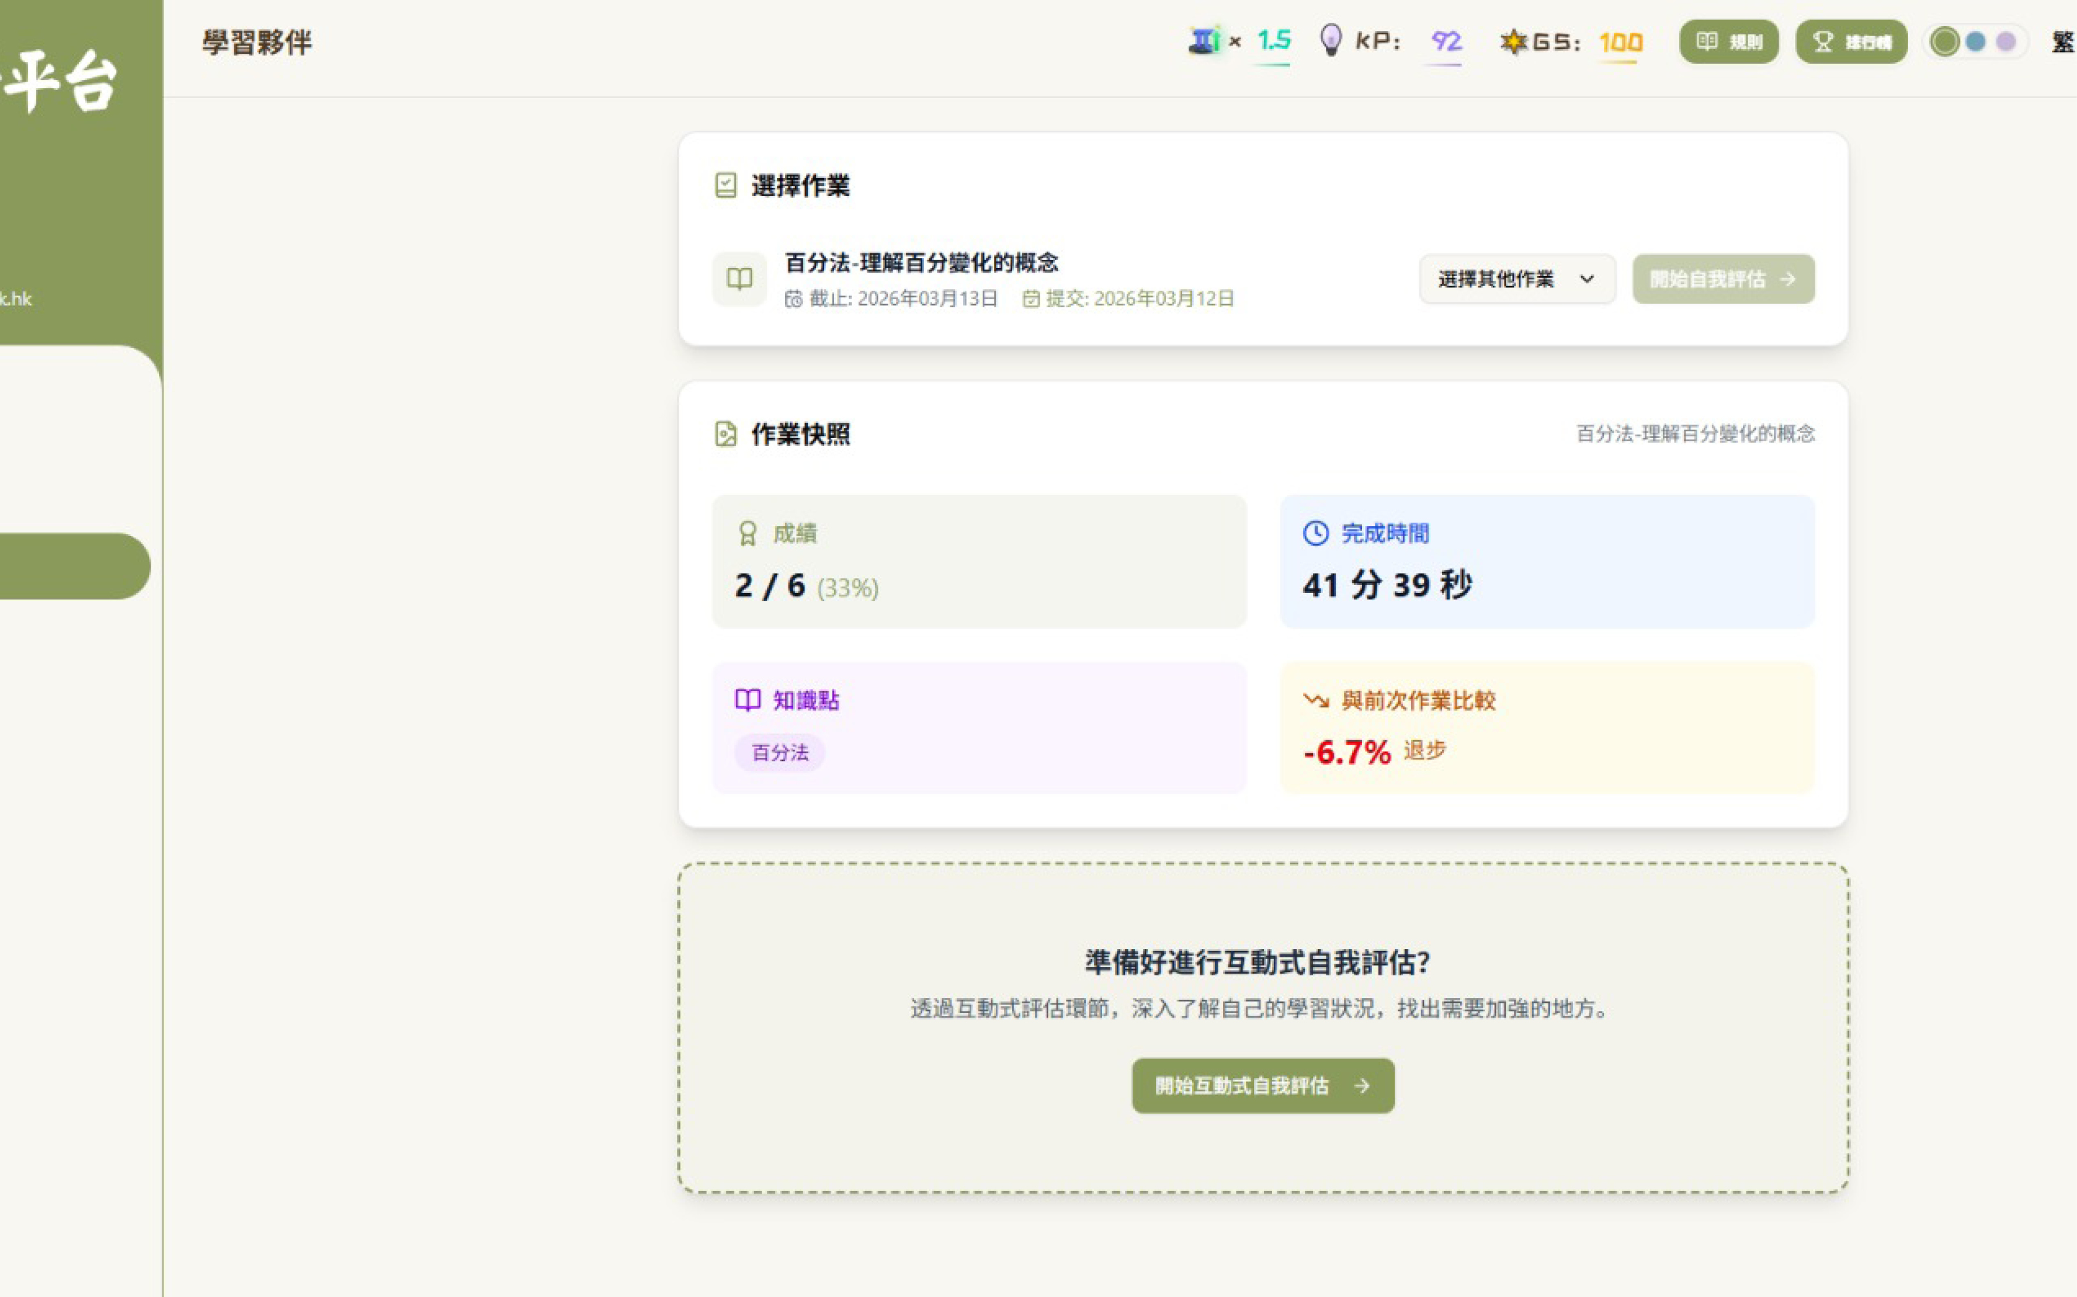2077x1297 pixels.
Task: Switch to the blue theme color
Action: point(1976,41)
